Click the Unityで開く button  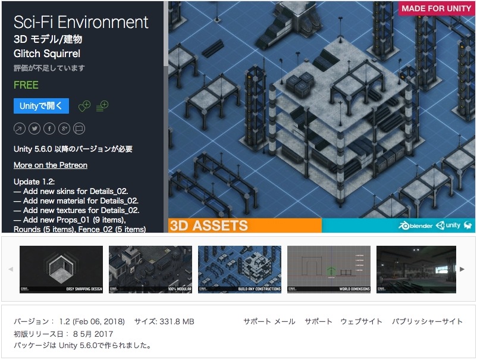41,106
